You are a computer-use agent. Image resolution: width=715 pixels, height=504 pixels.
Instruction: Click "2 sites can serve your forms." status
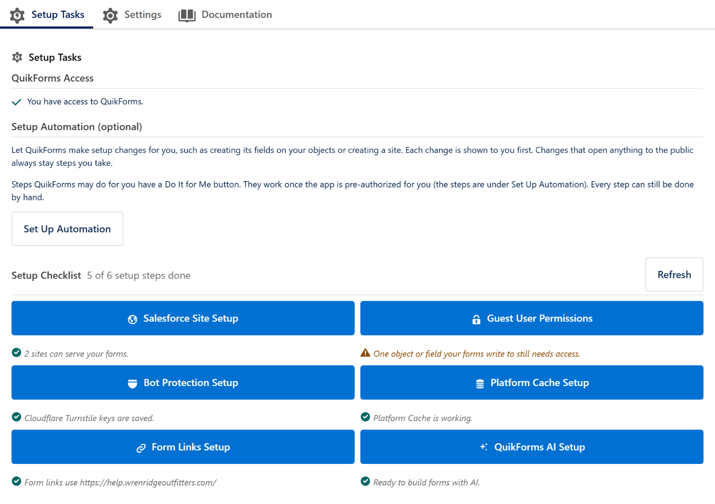(x=77, y=354)
